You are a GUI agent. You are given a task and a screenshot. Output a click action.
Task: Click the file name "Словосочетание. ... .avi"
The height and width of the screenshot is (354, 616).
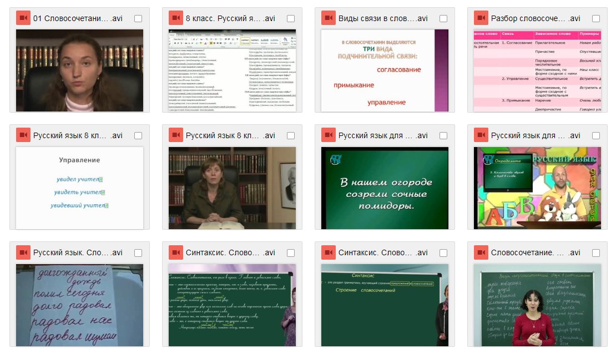[536, 252]
